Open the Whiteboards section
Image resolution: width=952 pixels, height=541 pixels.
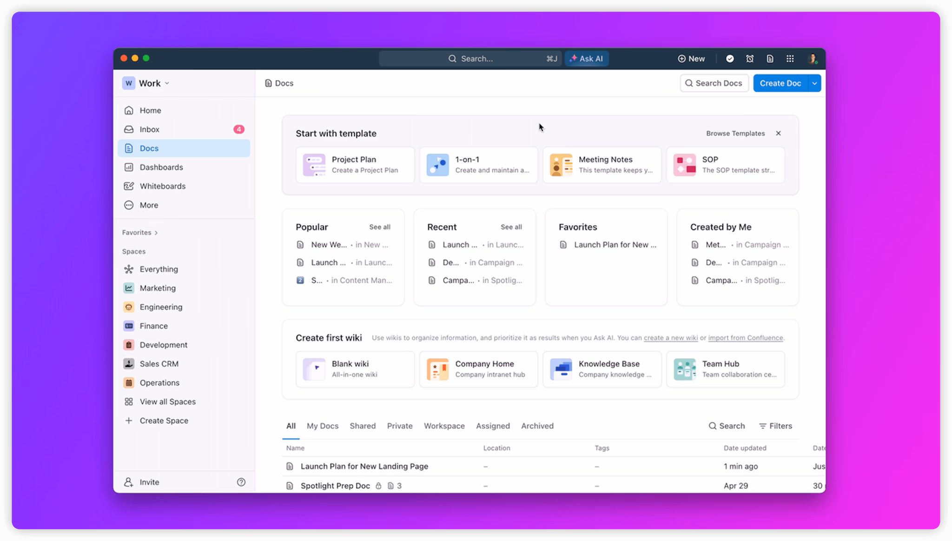[x=184, y=186]
